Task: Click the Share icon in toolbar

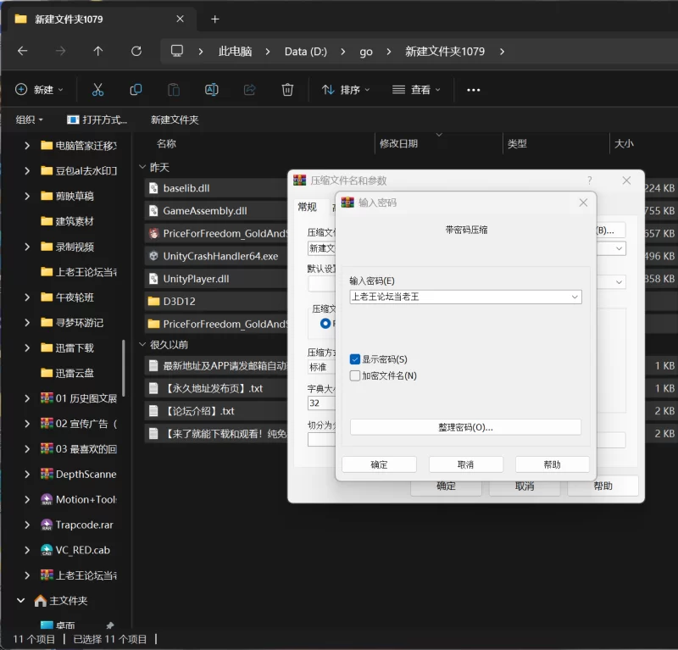Action: (x=249, y=90)
